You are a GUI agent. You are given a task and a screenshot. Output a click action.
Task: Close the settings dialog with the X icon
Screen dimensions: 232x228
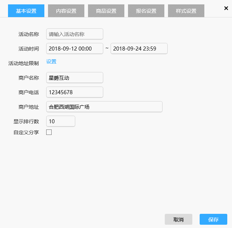click(226, 8)
